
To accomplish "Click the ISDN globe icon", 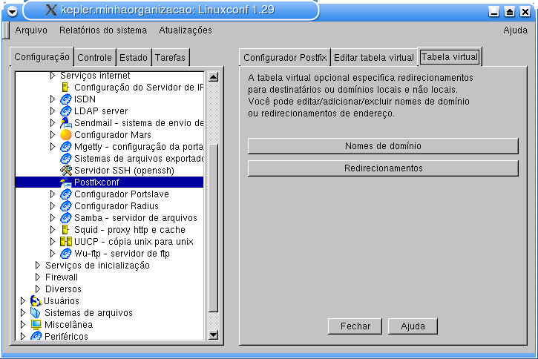I will click(65, 99).
